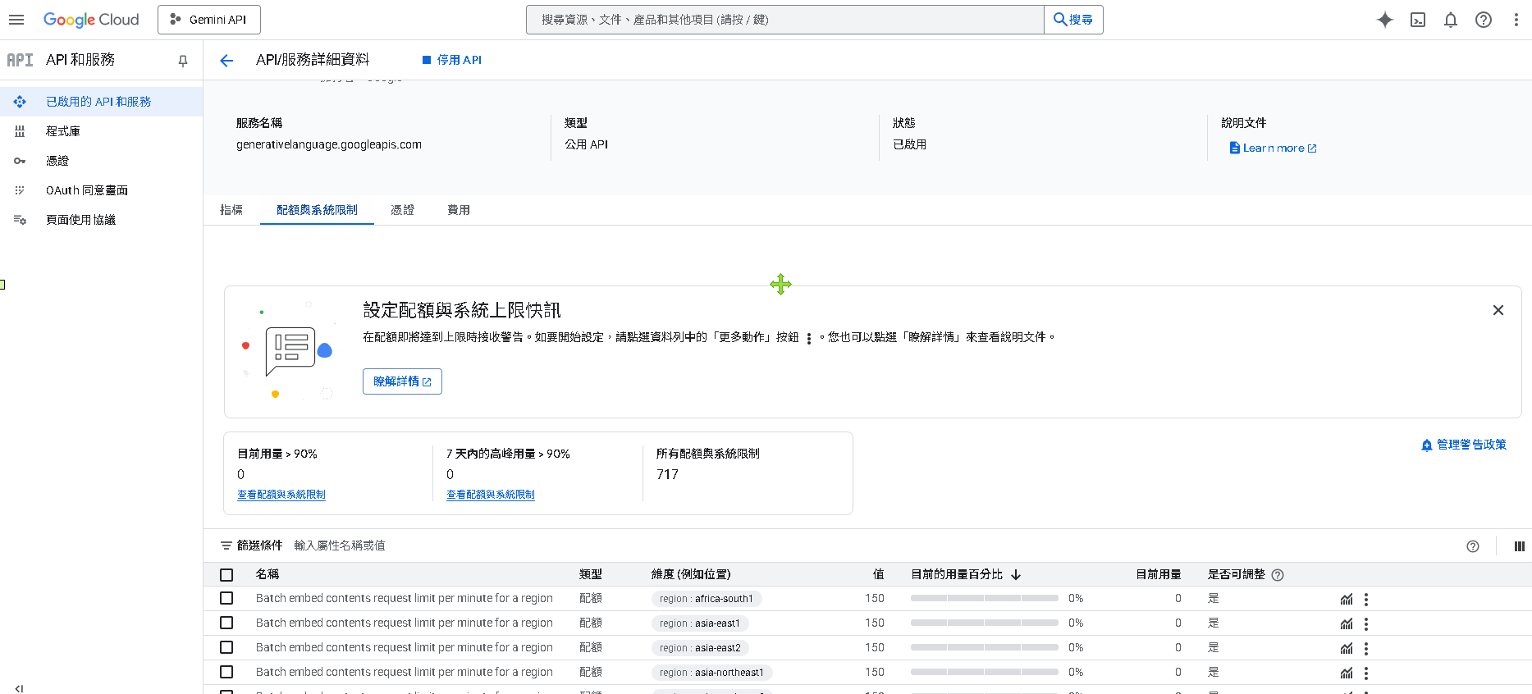Screen dimensions: 1532x694
Task: Click africa-south1 usage progress bar
Action: click(985, 599)
